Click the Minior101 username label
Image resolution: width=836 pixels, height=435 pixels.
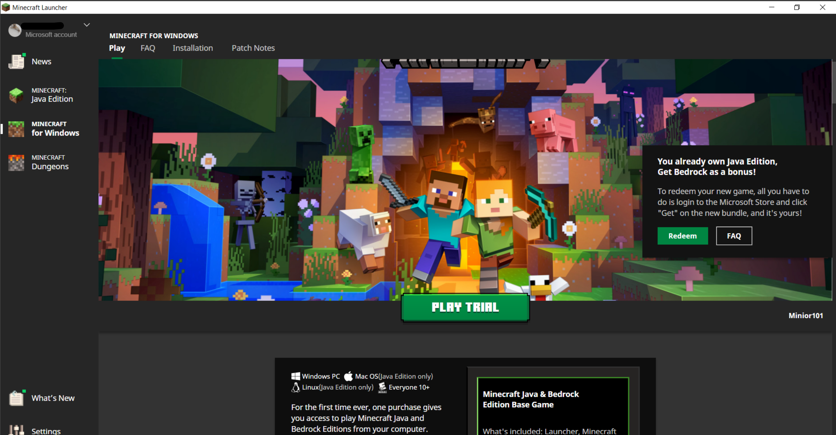[x=806, y=316]
